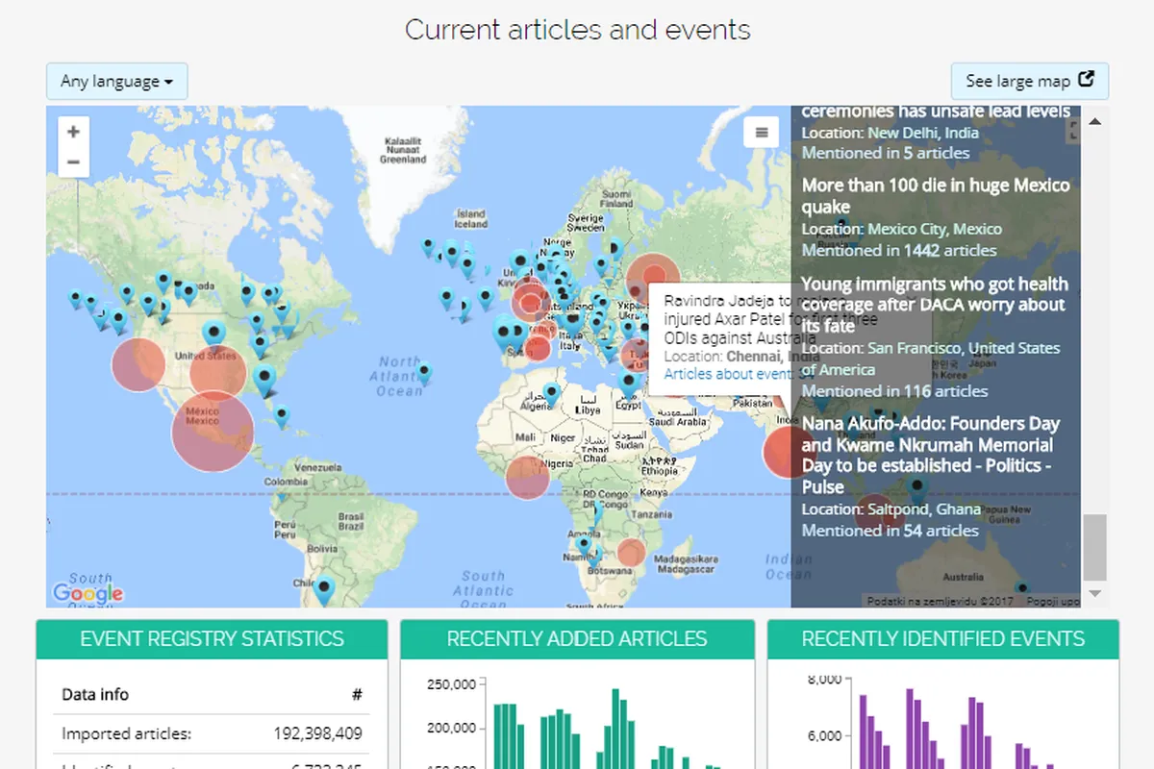Select marker in North Atlantic Ocean
The height and width of the screenshot is (769, 1154).
424,373
